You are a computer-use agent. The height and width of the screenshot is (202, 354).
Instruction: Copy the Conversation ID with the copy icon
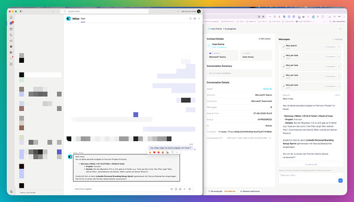(270, 138)
